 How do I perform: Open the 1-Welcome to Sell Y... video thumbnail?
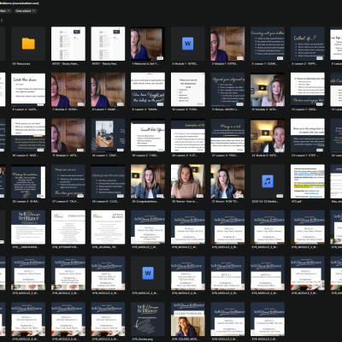tap(148, 44)
